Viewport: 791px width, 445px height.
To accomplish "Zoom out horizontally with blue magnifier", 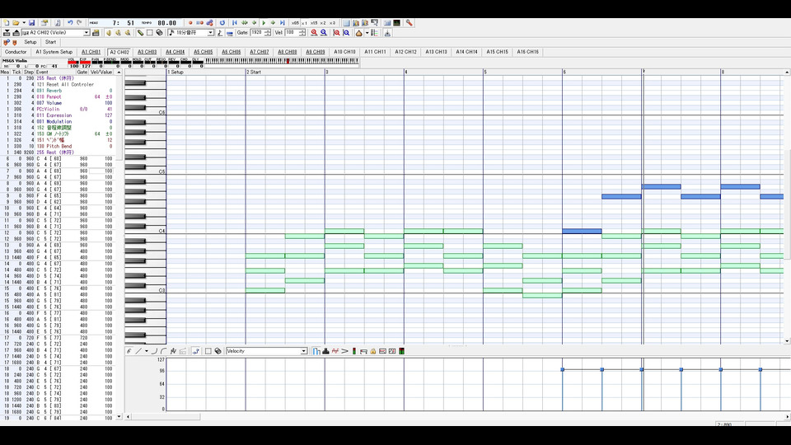I will point(323,33).
